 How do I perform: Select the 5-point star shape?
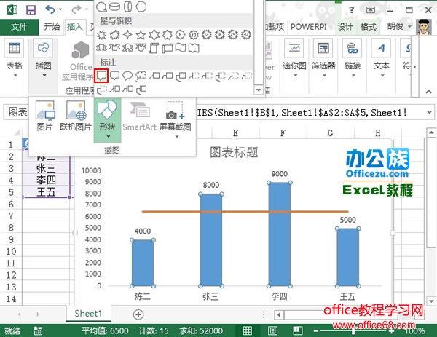(141, 35)
